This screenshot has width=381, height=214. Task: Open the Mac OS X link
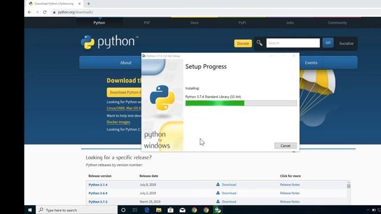pyautogui.click(x=133, y=108)
